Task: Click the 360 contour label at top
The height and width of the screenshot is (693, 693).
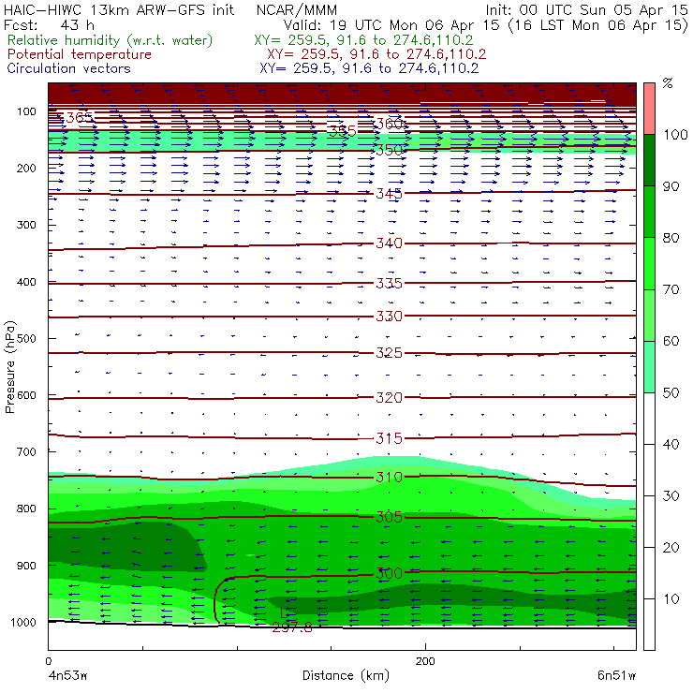Action: tap(389, 124)
